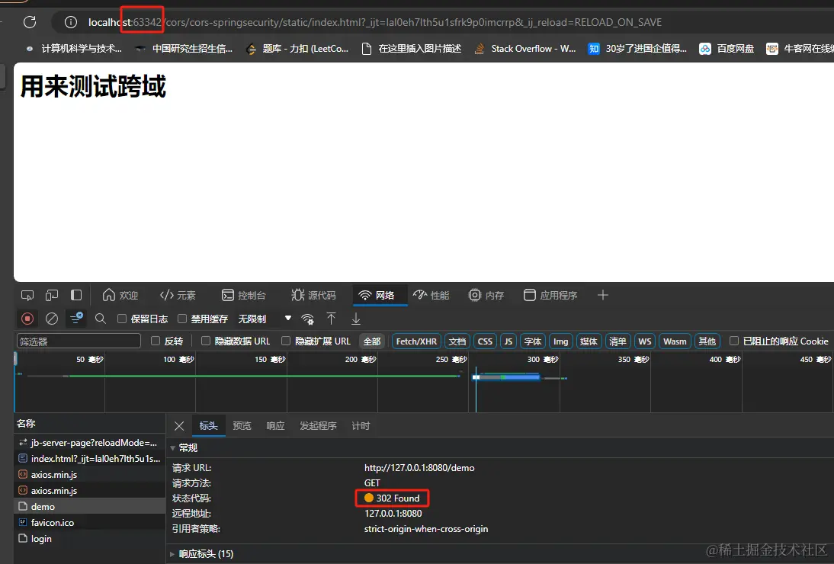
Task: Open the 中国研究生招生信 bookmark
Action: (184, 48)
